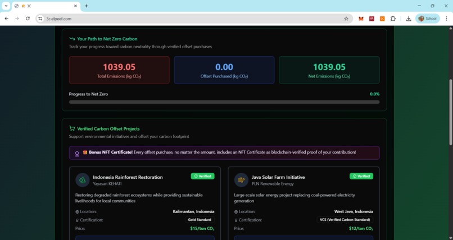Click the Gold Standard certification badge
This screenshot has width=453, height=240.
click(200, 220)
